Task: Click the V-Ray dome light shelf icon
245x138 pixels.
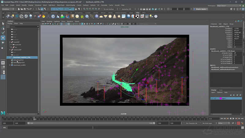Action: (x=101, y=16)
